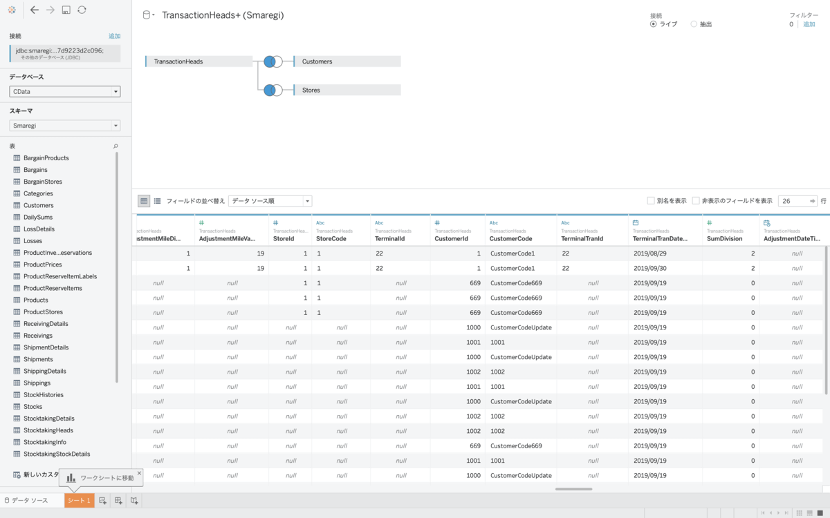Open the CData database dropdown

pyautogui.click(x=65, y=91)
